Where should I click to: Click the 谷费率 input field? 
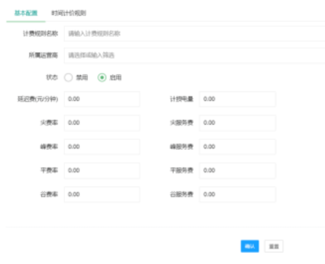pos(102,194)
